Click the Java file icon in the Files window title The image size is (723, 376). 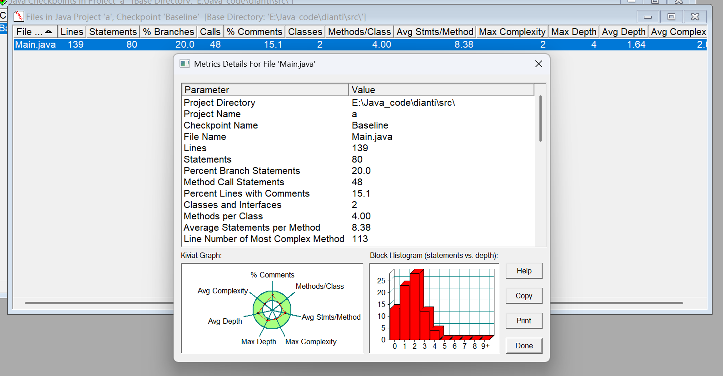click(x=19, y=17)
